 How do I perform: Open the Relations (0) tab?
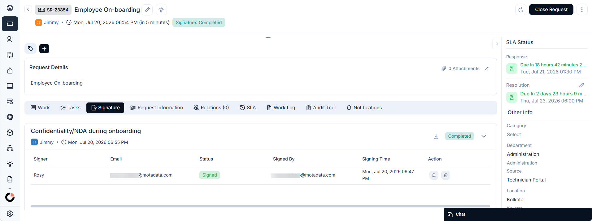pos(211,108)
